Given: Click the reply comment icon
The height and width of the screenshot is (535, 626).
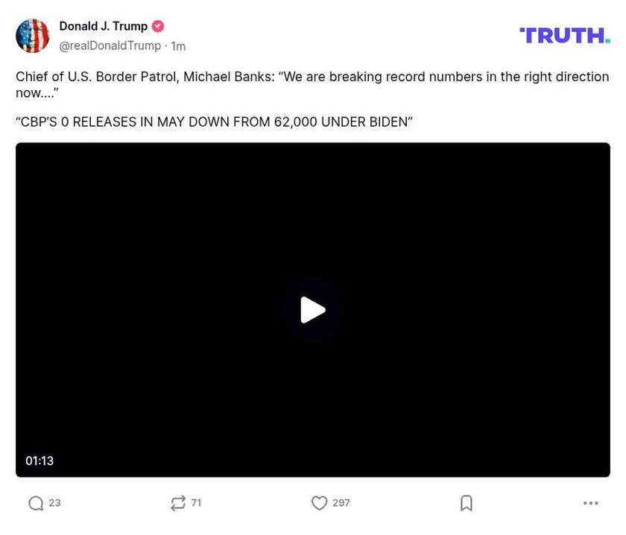Looking at the screenshot, I should [35, 503].
